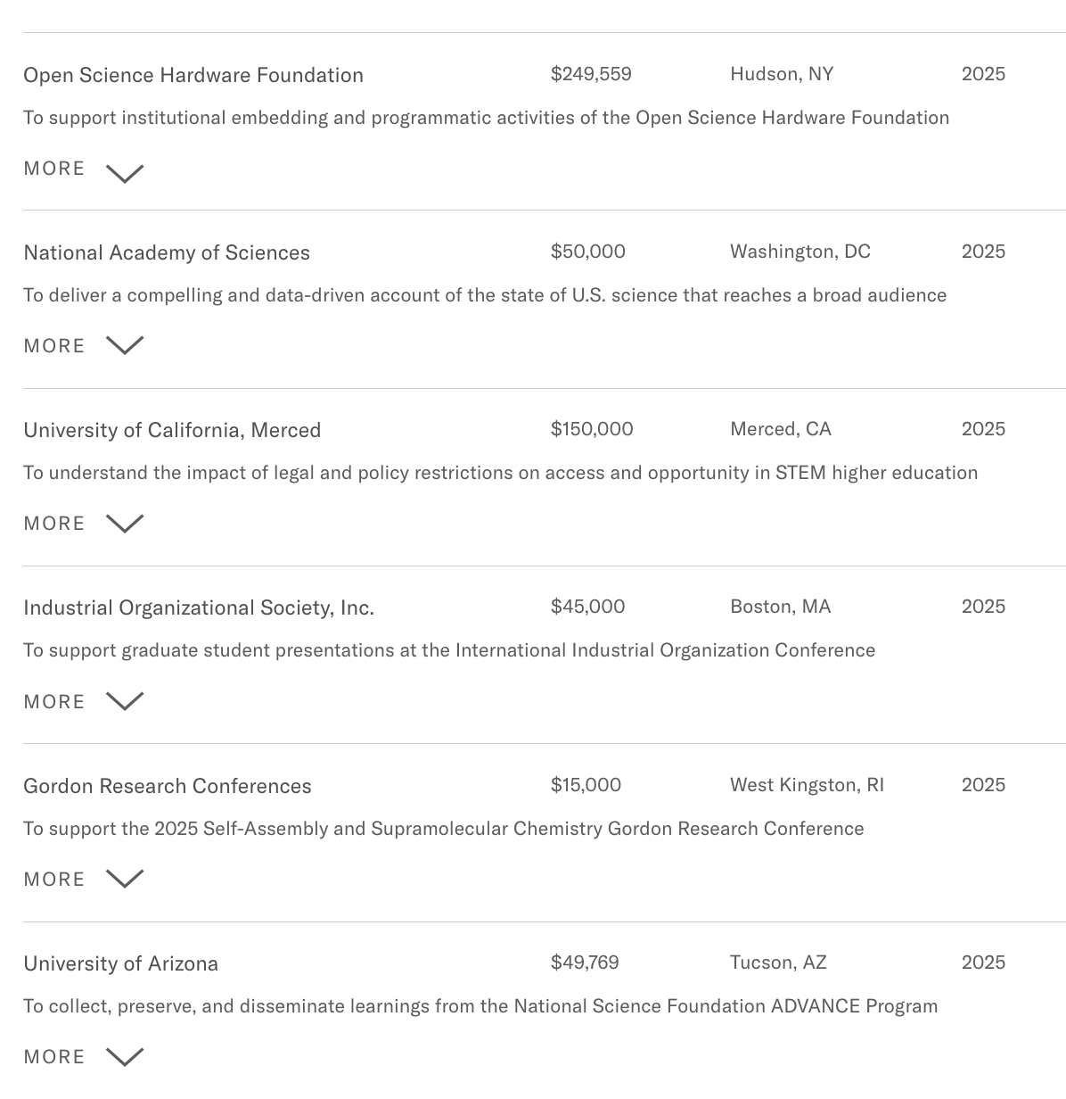The width and height of the screenshot is (1066, 1099).
Task: Select the Industrial Organizational Society, Inc. title
Action: (x=199, y=607)
